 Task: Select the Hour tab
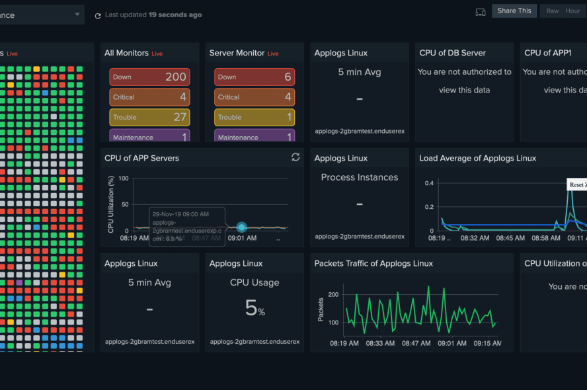coord(574,11)
